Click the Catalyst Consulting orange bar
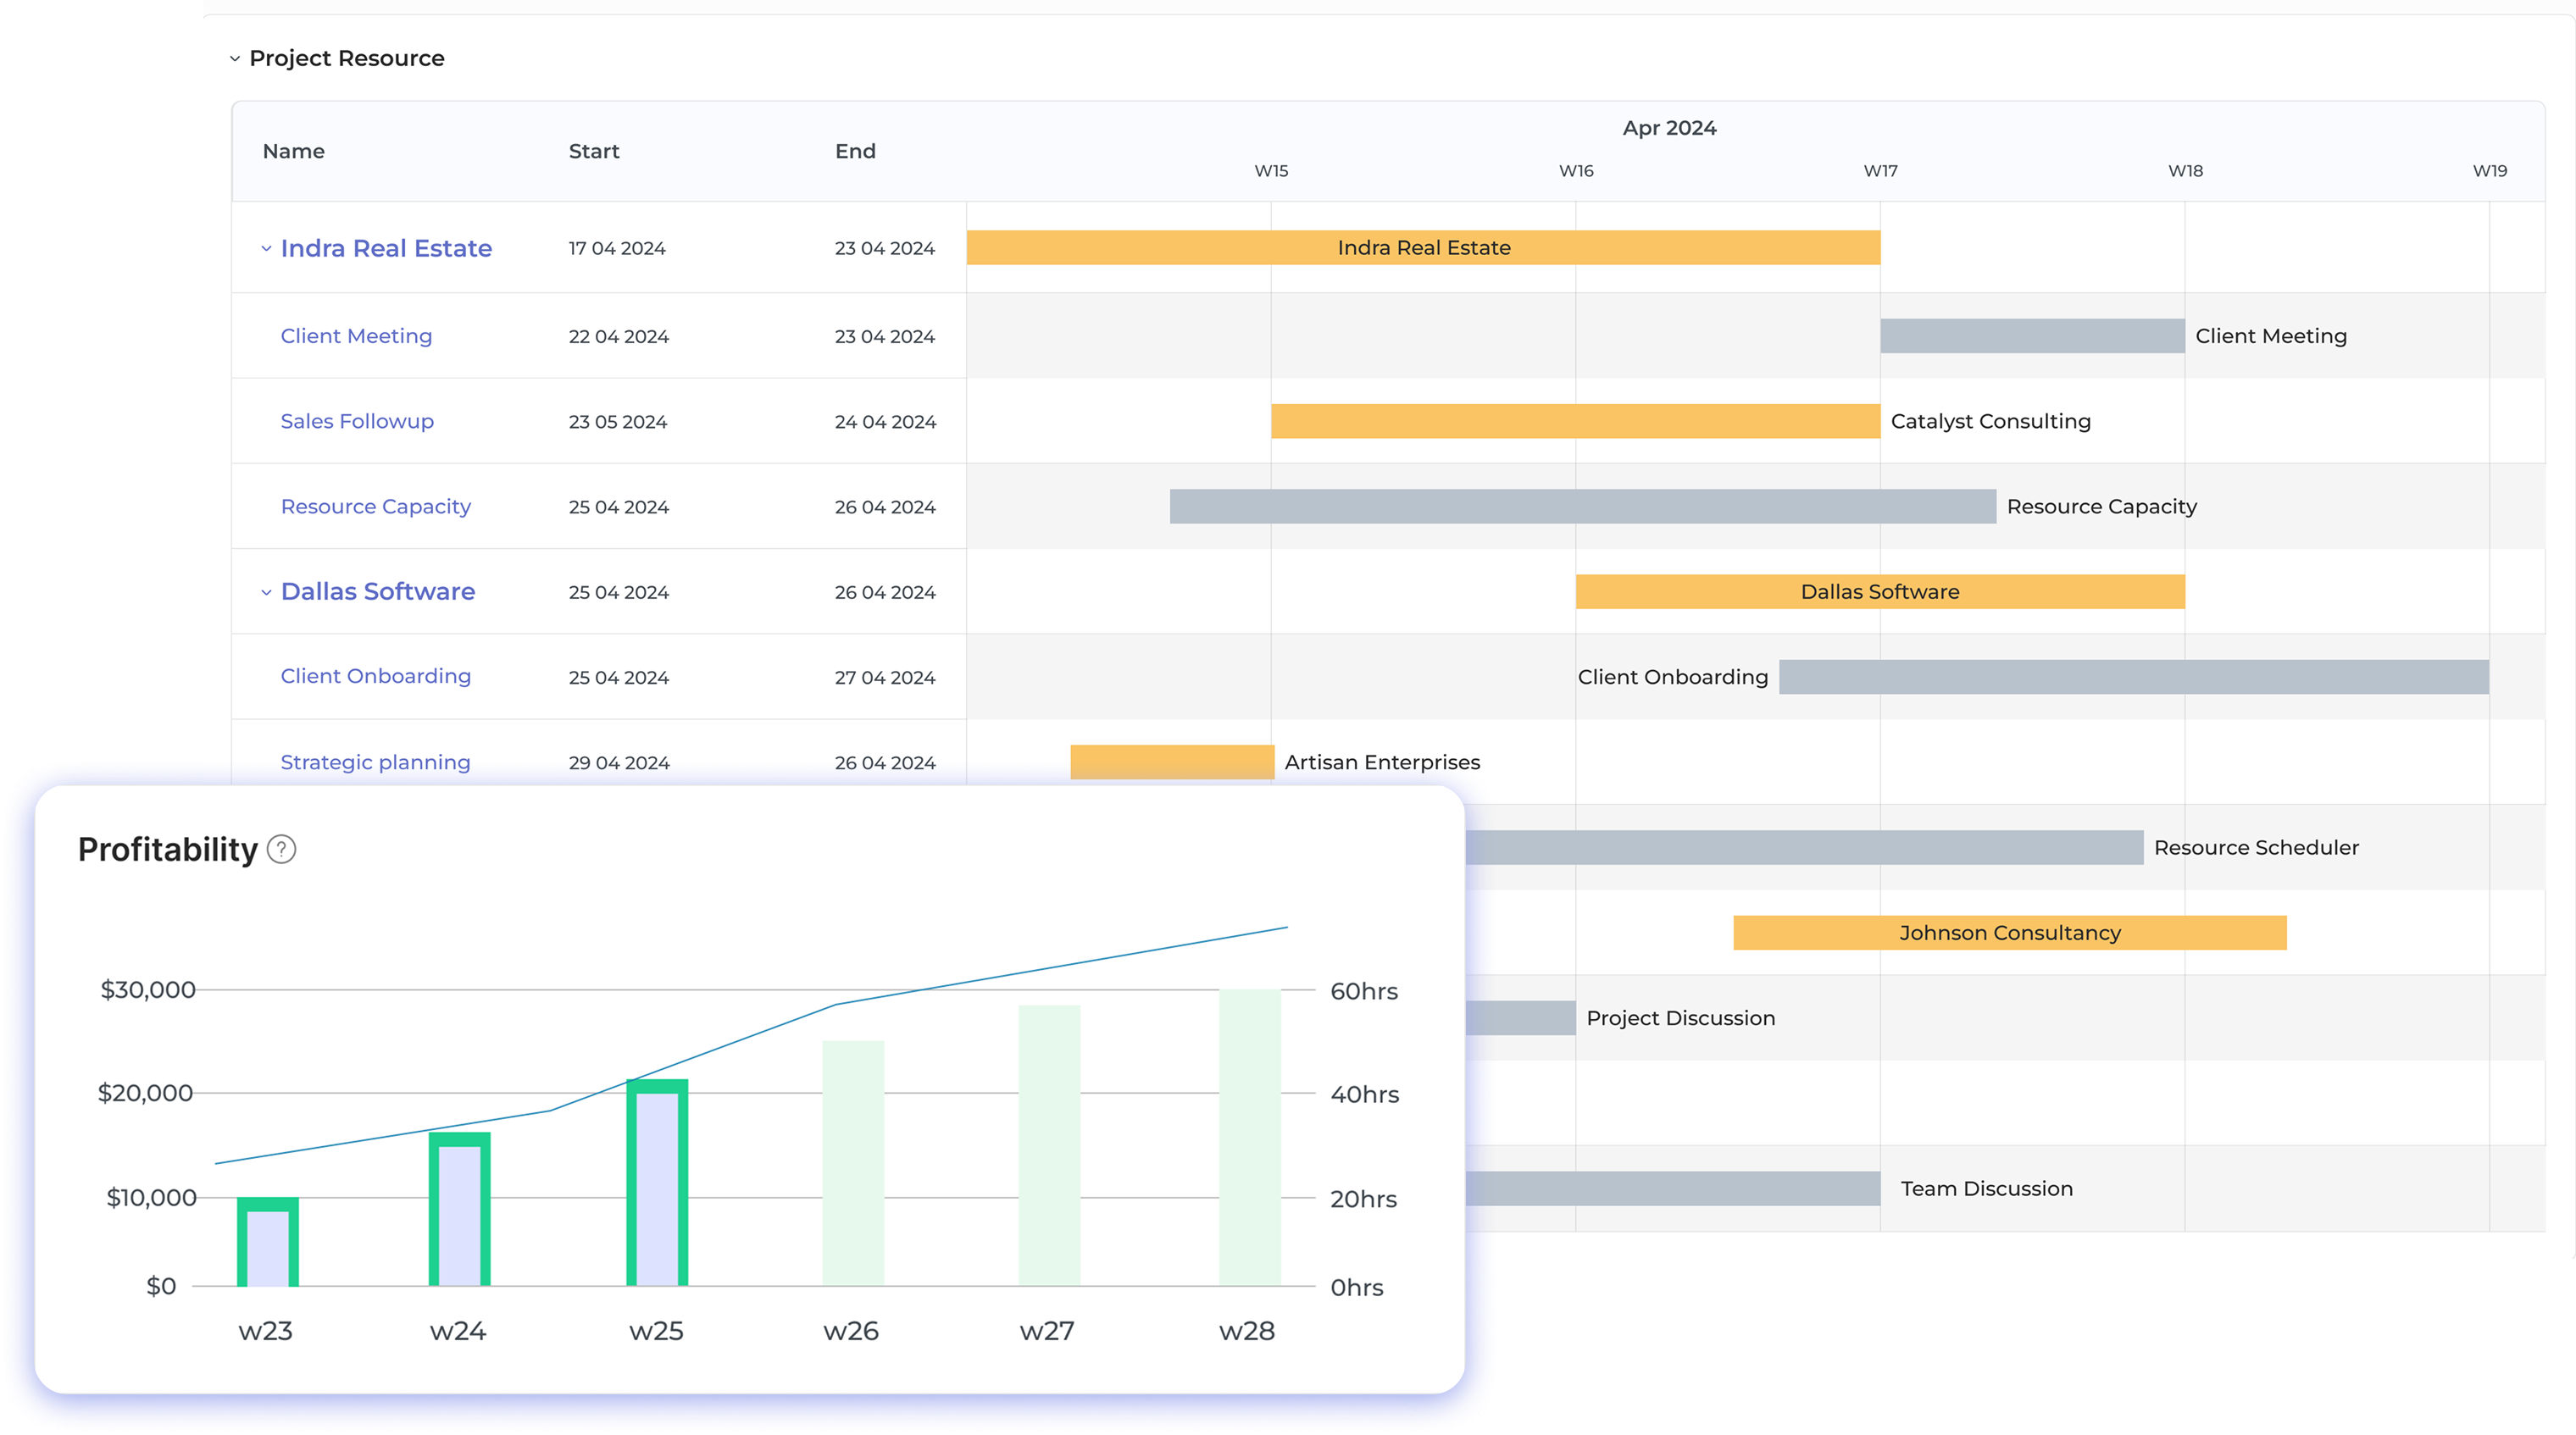The image size is (2576, 1435). [1574, 421]
